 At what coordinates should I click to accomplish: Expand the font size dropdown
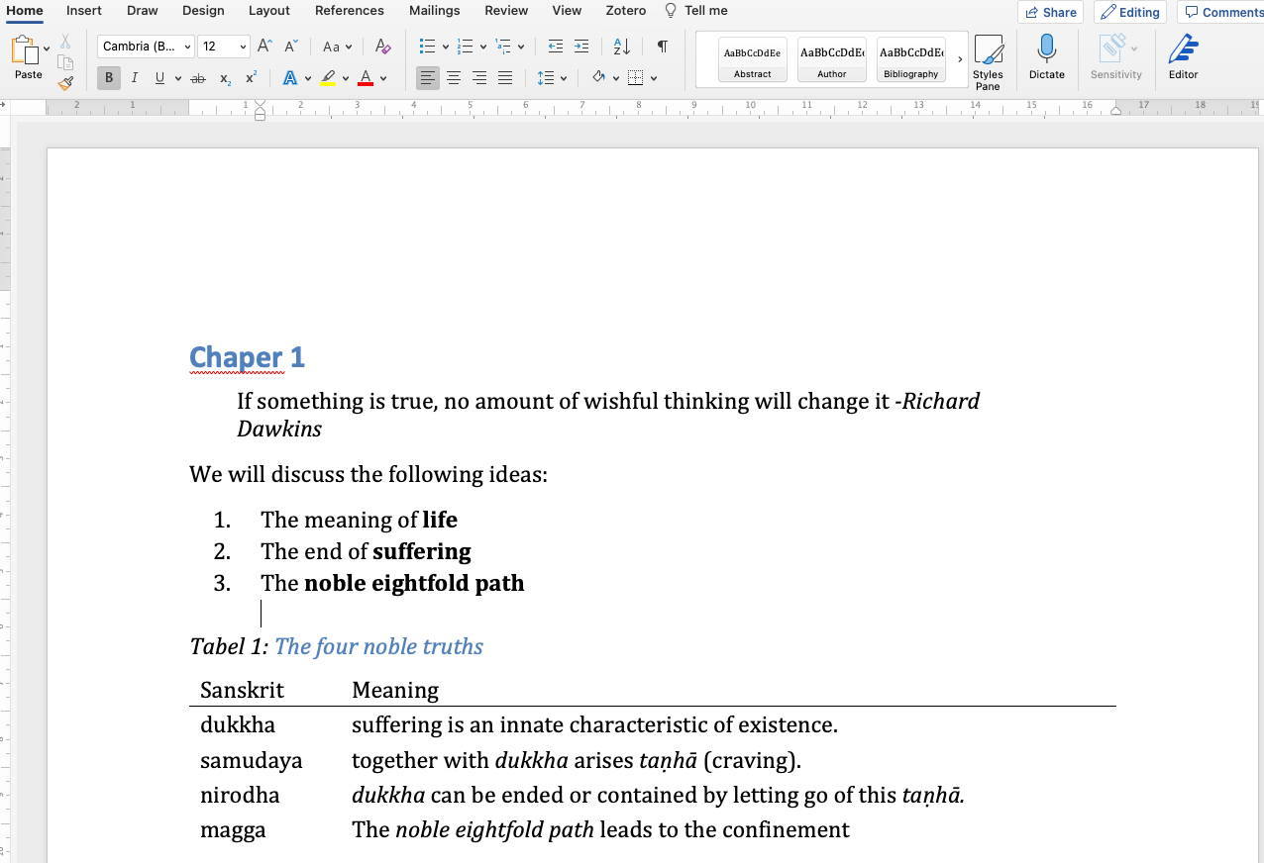tap(243, 48)
